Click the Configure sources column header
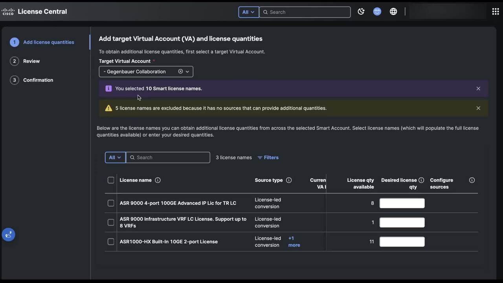This screenshot has width=503, height=283. tap(442, 184)
